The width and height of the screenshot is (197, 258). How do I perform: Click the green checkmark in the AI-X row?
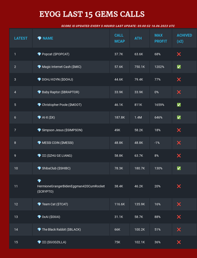click(179, 118)
